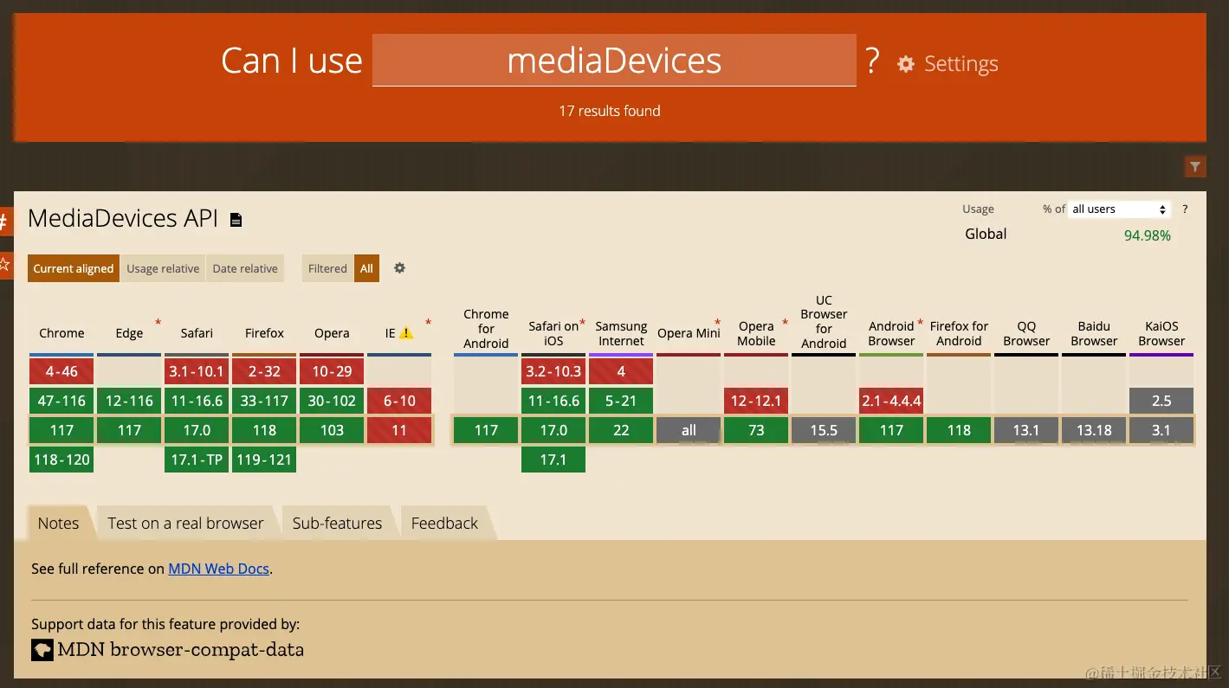Click Chrome 47-116 support cell

tap(61, 401)
